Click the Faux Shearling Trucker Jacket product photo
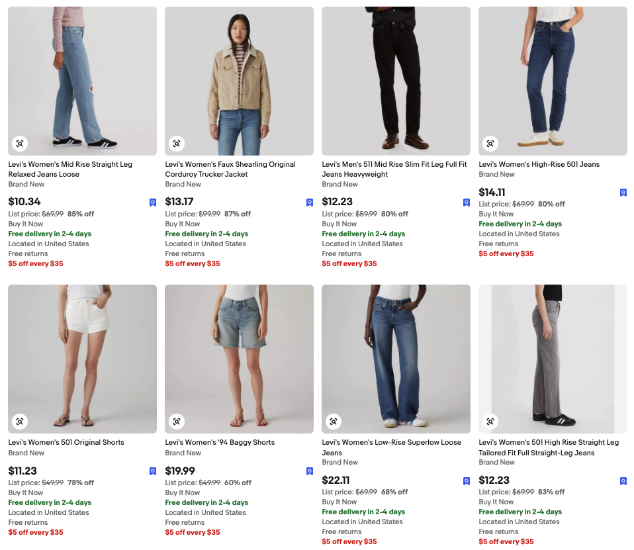Screen dimensions: 634x550 [239, 81]
